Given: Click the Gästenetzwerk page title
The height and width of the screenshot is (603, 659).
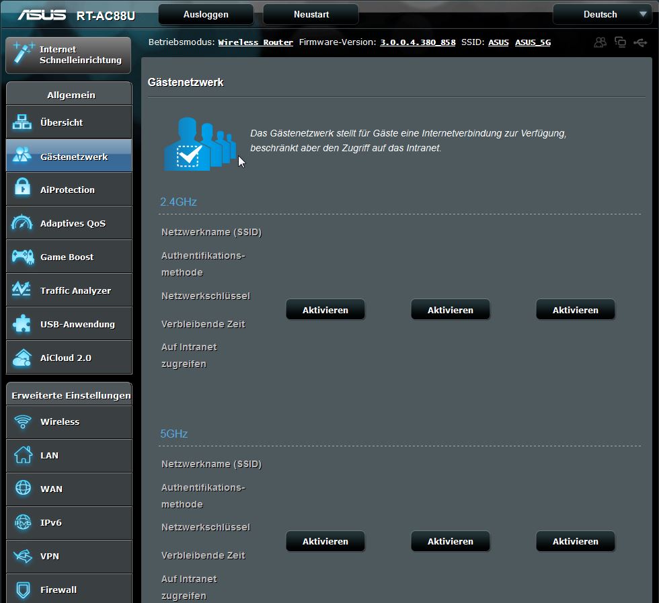Looking at the screenshot, I should point(186,83).
